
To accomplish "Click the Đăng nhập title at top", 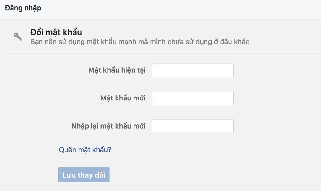I will [23, 8].
